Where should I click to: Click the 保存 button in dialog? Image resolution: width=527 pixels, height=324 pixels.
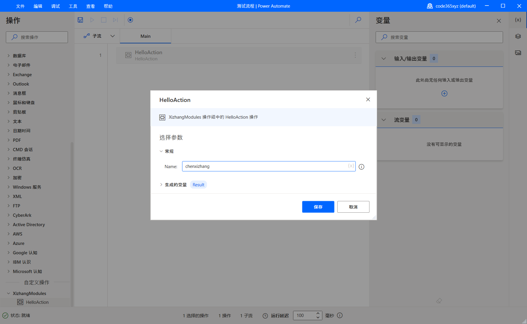[318, 207]
